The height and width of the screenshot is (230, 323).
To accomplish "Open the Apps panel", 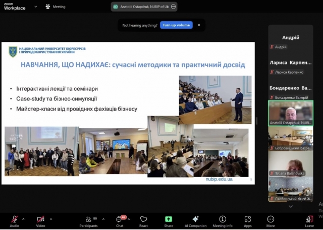I will (x=248, y=221).
